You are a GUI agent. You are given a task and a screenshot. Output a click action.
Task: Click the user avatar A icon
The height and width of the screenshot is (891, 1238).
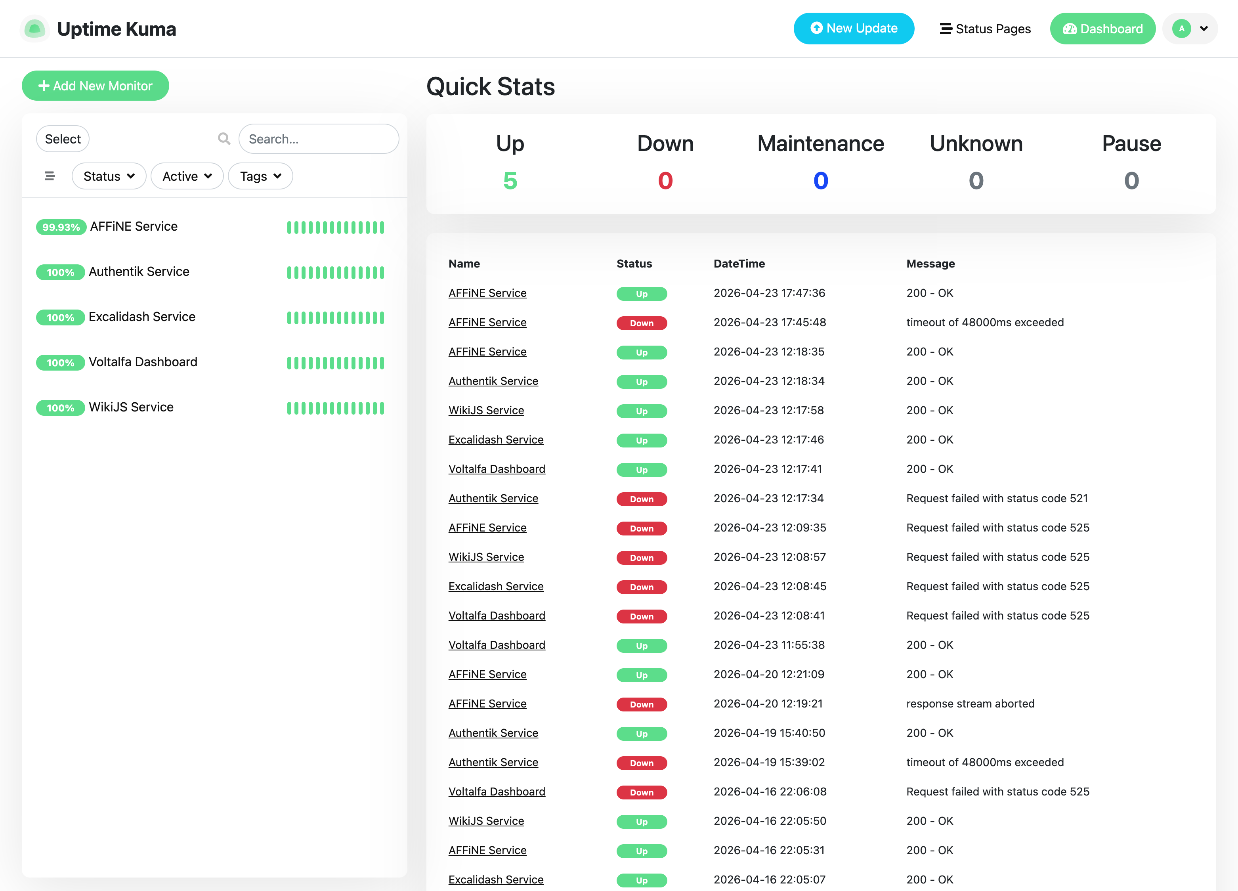click(x=1181, y=29)
